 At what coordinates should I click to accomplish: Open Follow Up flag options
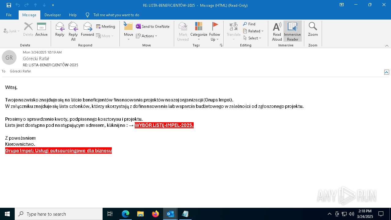click(215, 31)
